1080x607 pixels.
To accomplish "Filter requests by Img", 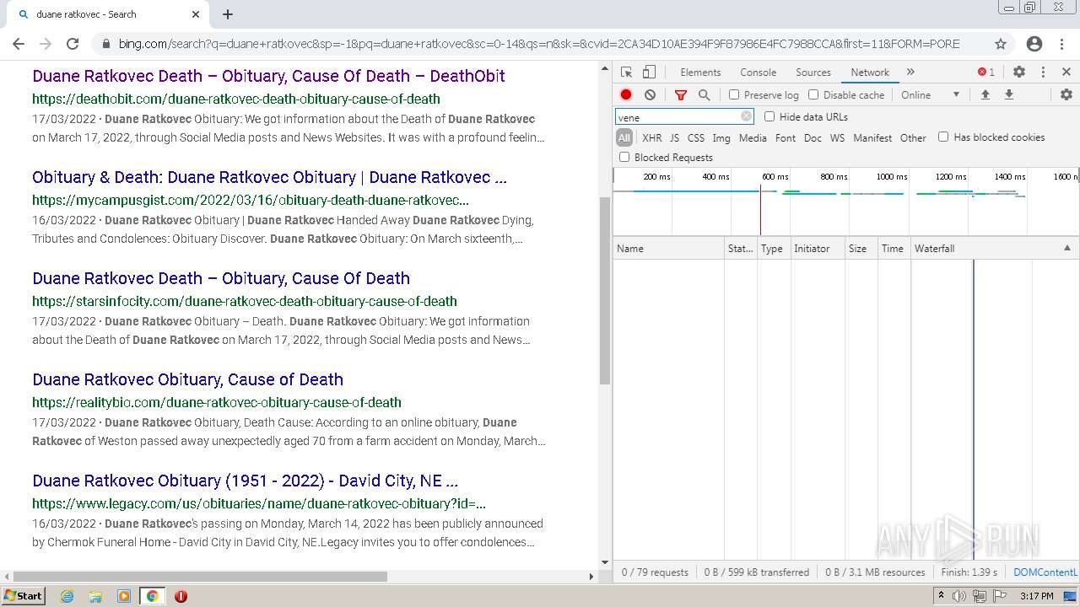I will [x=721, y=137].
